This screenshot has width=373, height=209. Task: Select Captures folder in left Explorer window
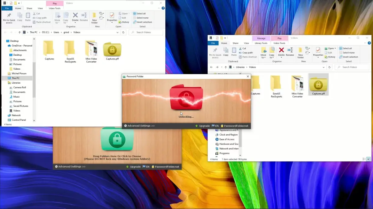point(49,50)
